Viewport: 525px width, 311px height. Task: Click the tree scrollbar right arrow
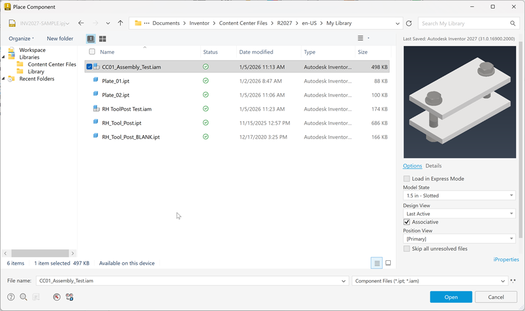click(x=73, y=253)
